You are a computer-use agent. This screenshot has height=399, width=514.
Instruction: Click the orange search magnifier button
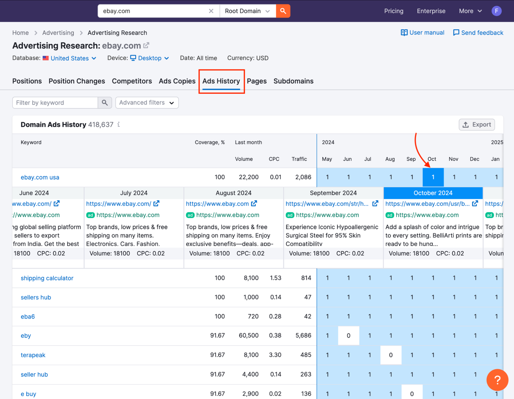click(x=283, y=11)
